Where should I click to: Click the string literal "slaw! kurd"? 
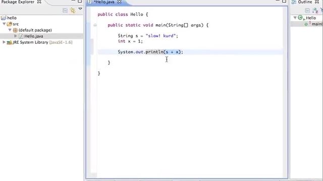point(160,36)
